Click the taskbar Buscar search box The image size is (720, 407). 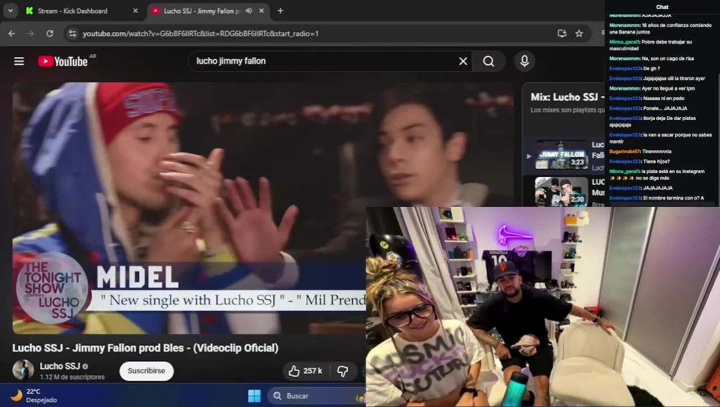coord(316,396)
